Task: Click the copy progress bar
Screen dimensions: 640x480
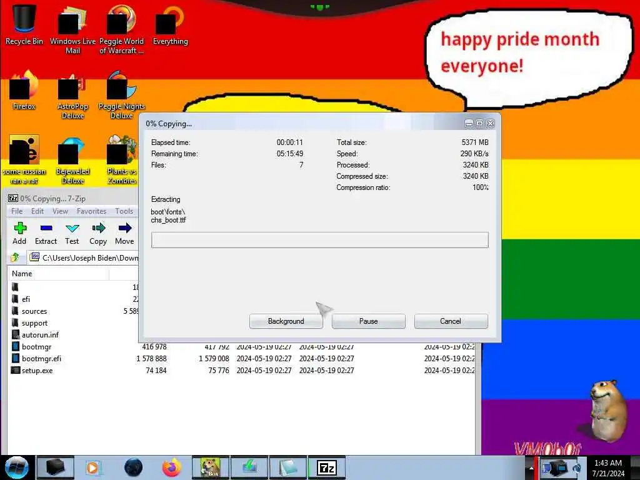Action: [319, 240]
